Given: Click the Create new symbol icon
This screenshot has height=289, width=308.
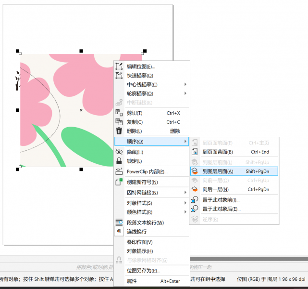Looking at the screenshot, I should [x=119, y=182].
